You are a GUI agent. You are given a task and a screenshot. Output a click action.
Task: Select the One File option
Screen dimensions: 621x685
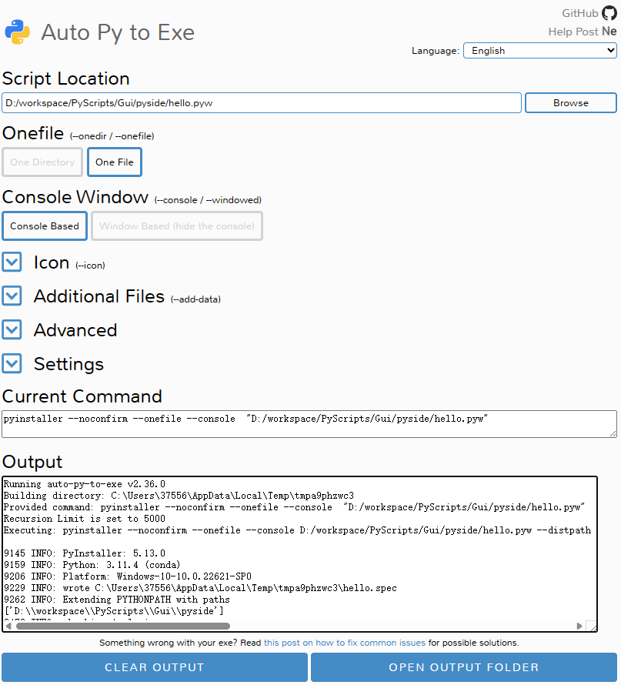pyautogui.click(x=115, y=162)
